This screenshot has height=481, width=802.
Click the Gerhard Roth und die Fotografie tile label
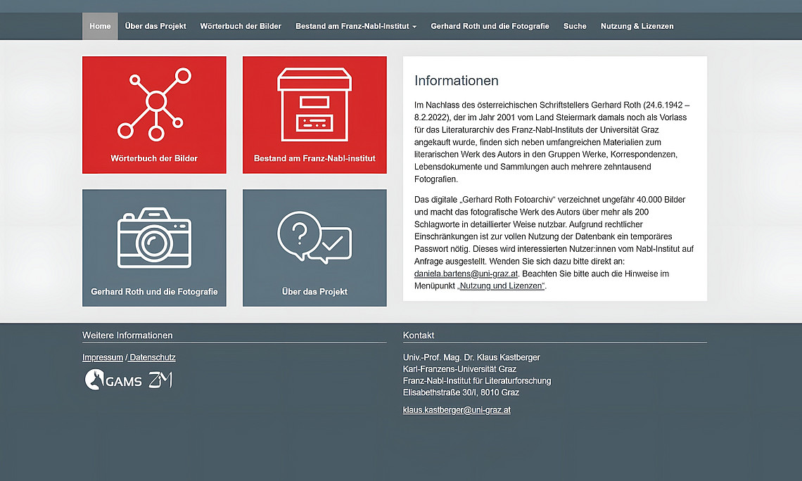[154, 291]
